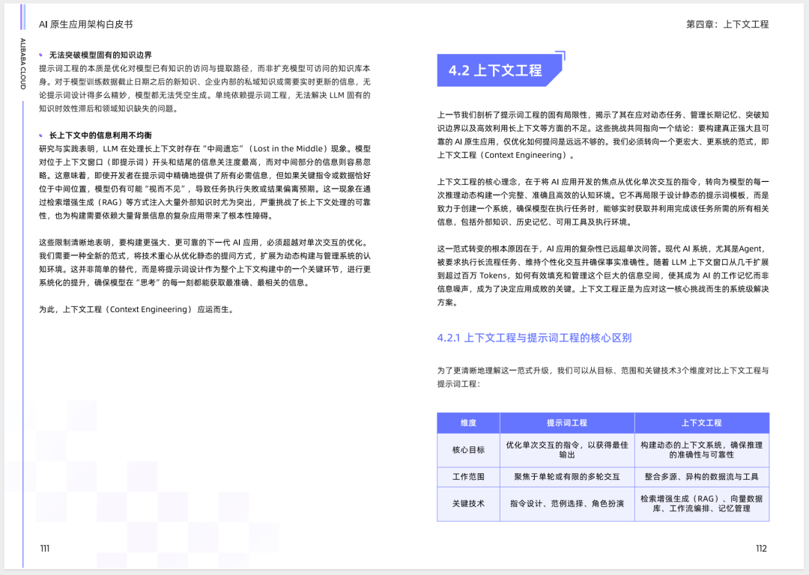Click the paragraph beginning "这些限制清晰地表明"
This screenshot has width=809, height=575.
click(x=204, y=263)
